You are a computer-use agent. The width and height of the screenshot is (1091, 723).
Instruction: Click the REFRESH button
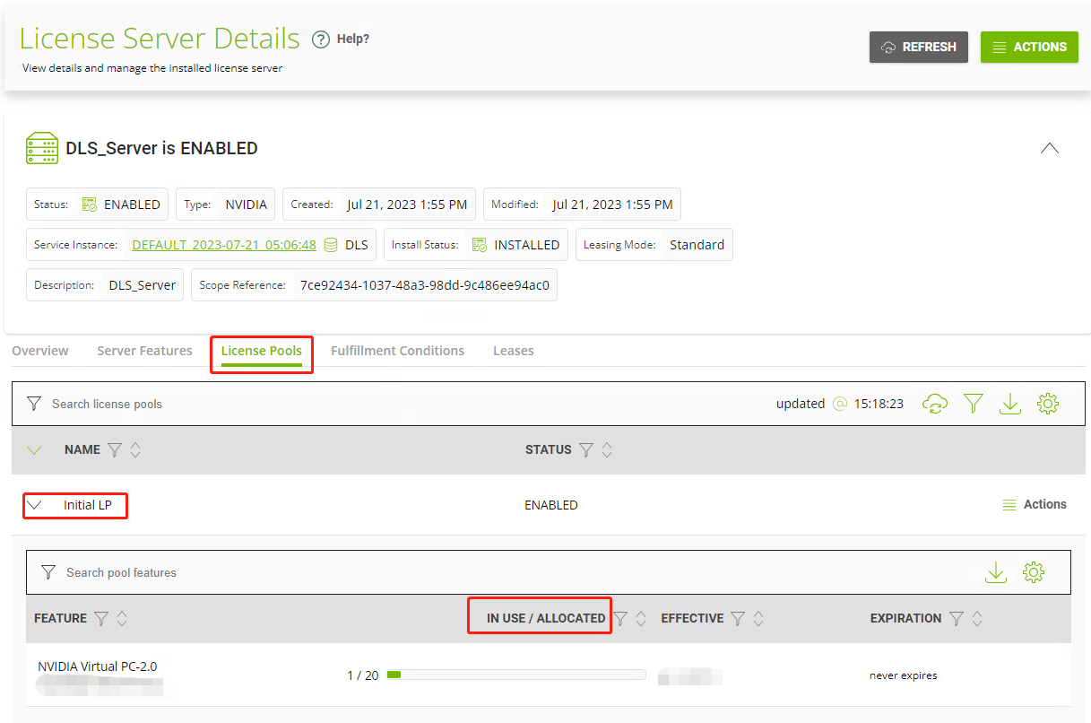919,47
